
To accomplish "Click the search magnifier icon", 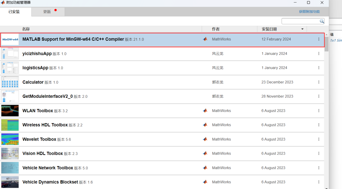I will point(322,21).
